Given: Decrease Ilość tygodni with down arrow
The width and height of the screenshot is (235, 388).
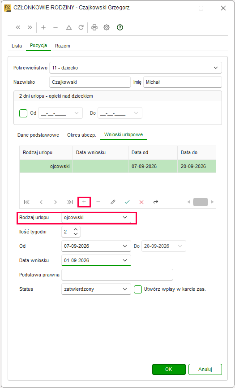Looking at the screenshot, I should coord(76,234).
